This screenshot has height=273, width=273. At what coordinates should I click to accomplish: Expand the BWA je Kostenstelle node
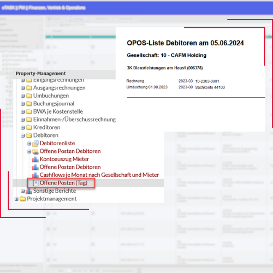23,112
